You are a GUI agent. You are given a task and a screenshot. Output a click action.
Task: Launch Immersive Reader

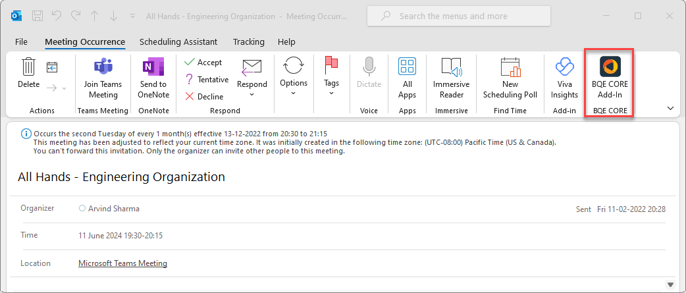pos(451,79)
